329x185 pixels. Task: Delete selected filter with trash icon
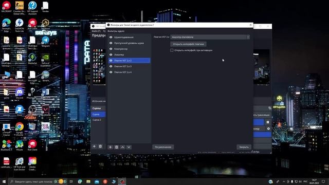coord(117,147)
